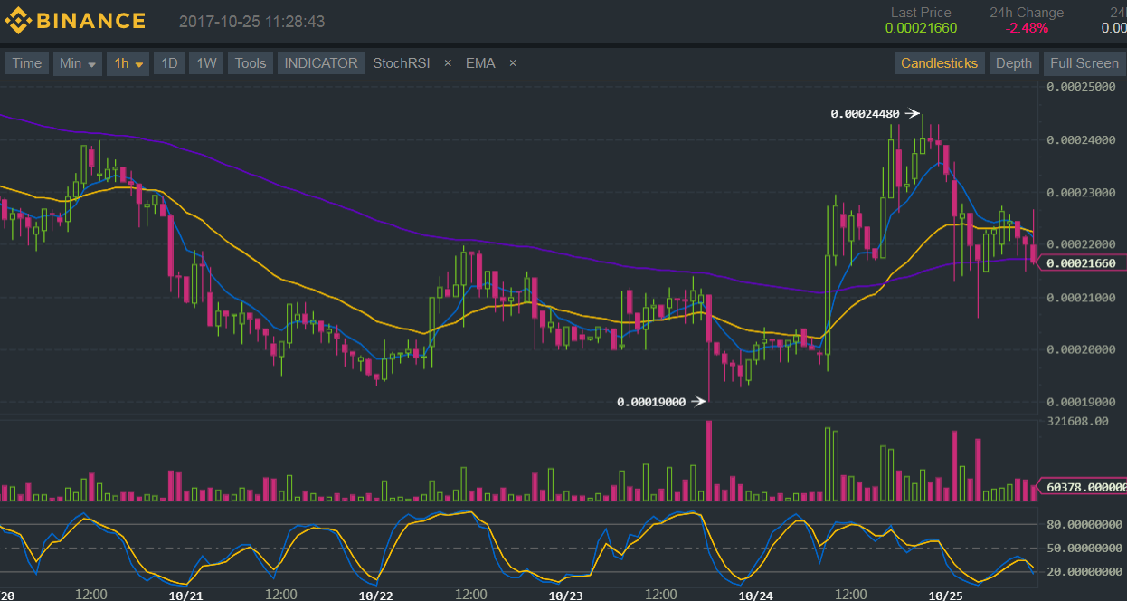This screenshot has height=601, width=1127.
Task: Click the 10/22 date label on time axis
Action: coord(375,595)
